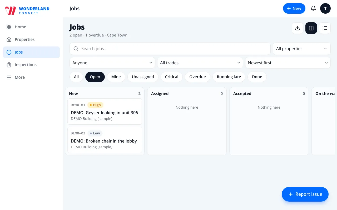The height and width of the screenshot is (210, 337).
Task: Click the Report issue button
Action: point(305,194)
